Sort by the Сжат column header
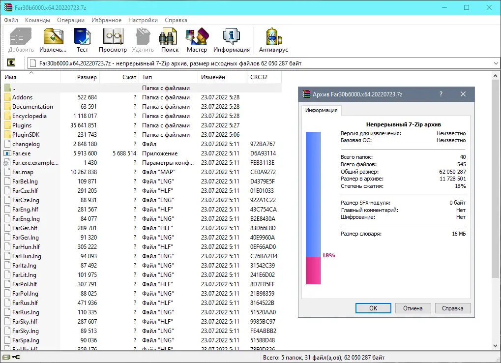501x363 pixels. [119, 77]
